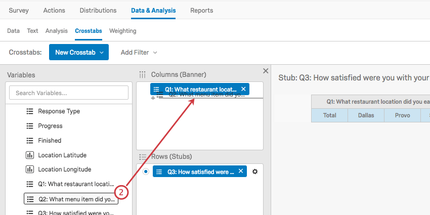This screenshot has height=215, width=430.
Task: Click the bar chart icon beside Location Longitude
Action: click(x=30, y=169)
